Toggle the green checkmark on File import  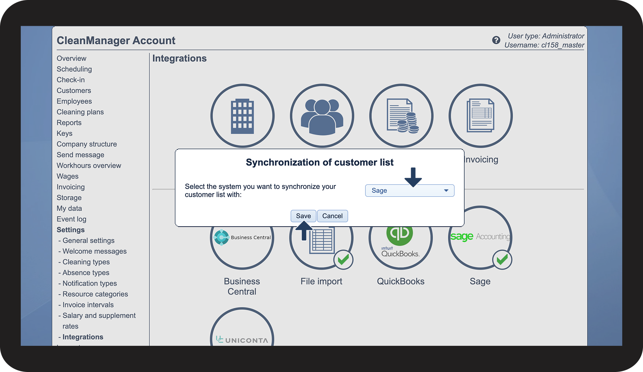(x=343, y=260)
